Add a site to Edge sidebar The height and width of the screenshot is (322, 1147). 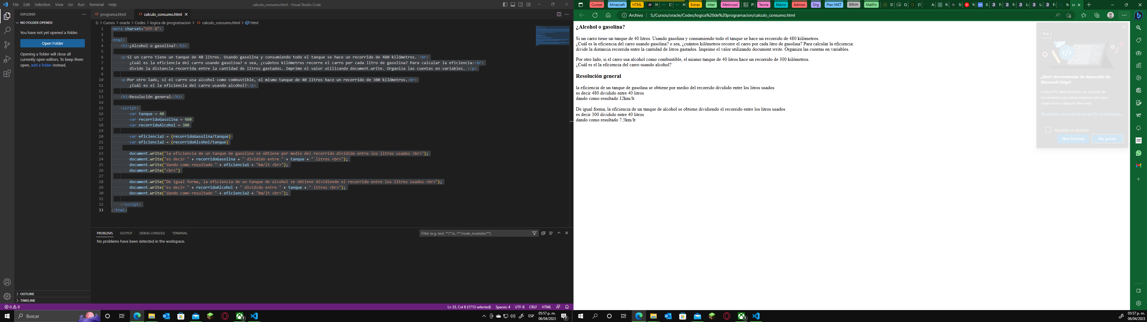pyautogui.click(x=1139, y=179)
